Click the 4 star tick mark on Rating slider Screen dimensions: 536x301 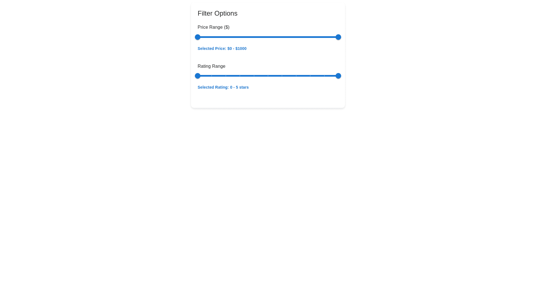coord(310,76)
